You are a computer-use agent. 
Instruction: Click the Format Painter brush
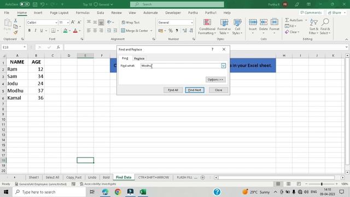(x=15, y=33)
